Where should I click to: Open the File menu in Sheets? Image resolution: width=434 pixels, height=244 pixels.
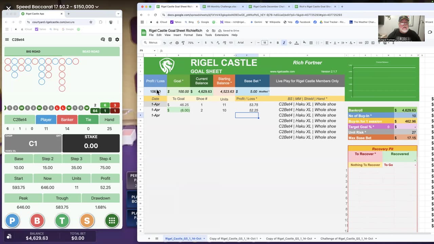pos(151,35)
